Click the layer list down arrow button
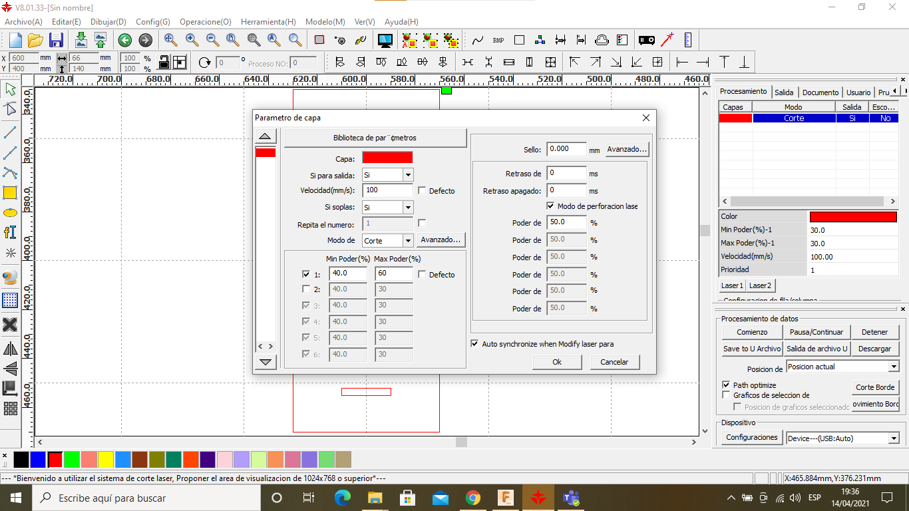Viewport: 909px width, 511px height. pyautogui.click(x=266, y=362)
